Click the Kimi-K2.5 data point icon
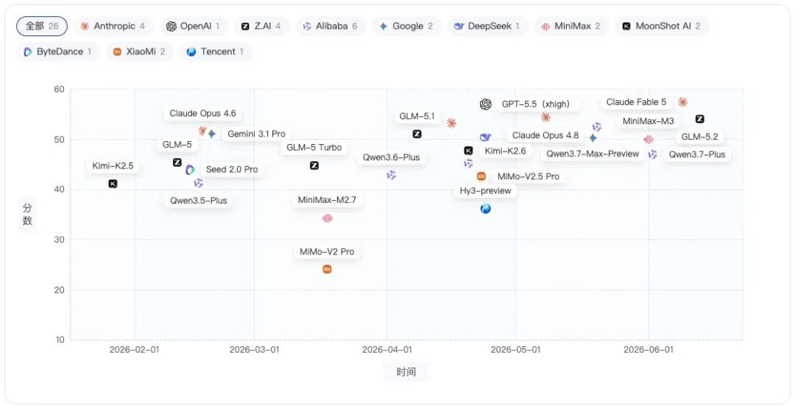Screen dimensions: 795x408 coord(113,184)
